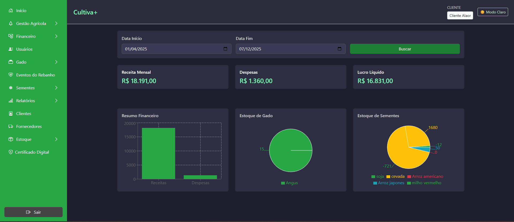
Task: Expand Sementes submenu chevron
Action: (56, 88)
